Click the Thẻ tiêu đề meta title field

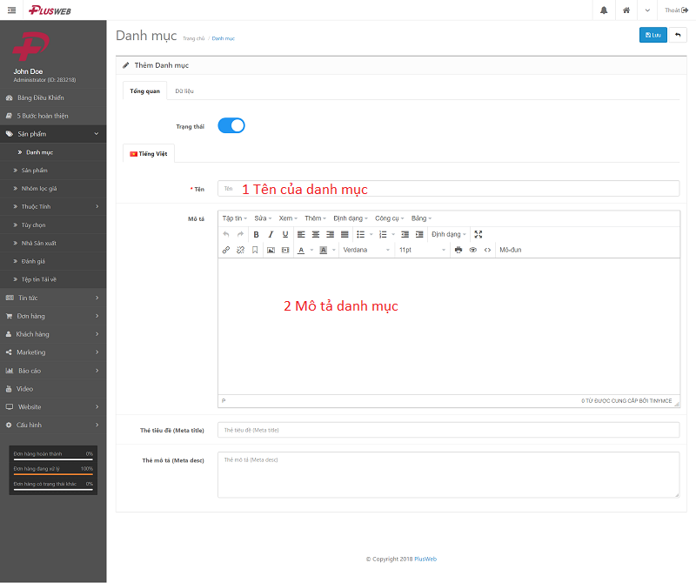(x=448, y=430)
